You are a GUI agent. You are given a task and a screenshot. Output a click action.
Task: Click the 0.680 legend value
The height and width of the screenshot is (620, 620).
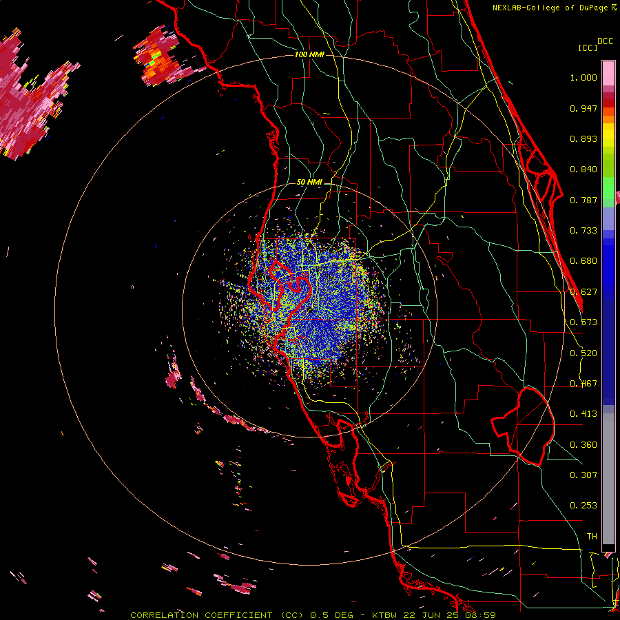[x=583, y=261]
